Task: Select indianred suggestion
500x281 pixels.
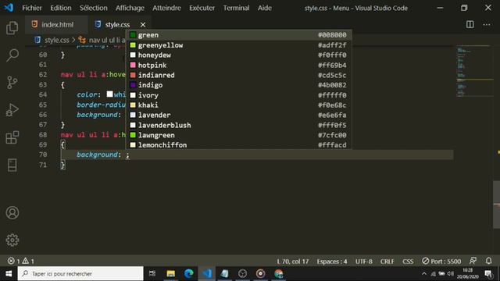Action: [239, 75]
